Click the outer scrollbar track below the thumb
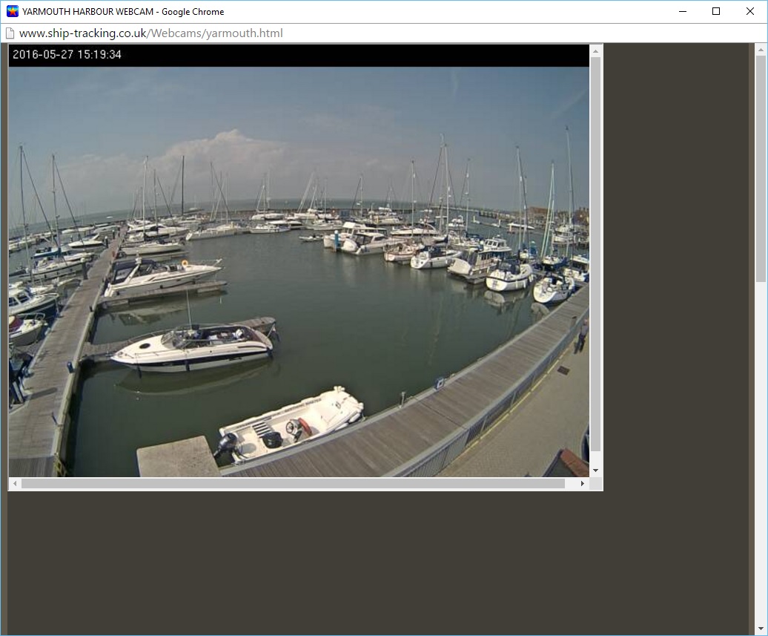The height and width of the screenshot is (636, 768). coord(760,445)
